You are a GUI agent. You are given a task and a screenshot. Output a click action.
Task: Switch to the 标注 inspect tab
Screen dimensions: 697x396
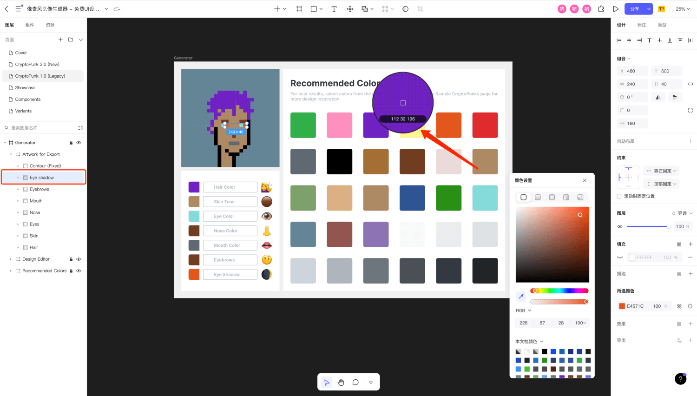click(x=642, y=25)
